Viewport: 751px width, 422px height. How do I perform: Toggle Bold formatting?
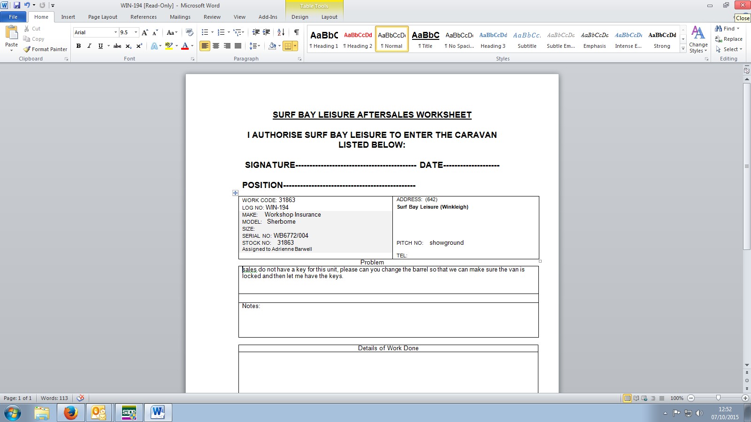point(78,46)
